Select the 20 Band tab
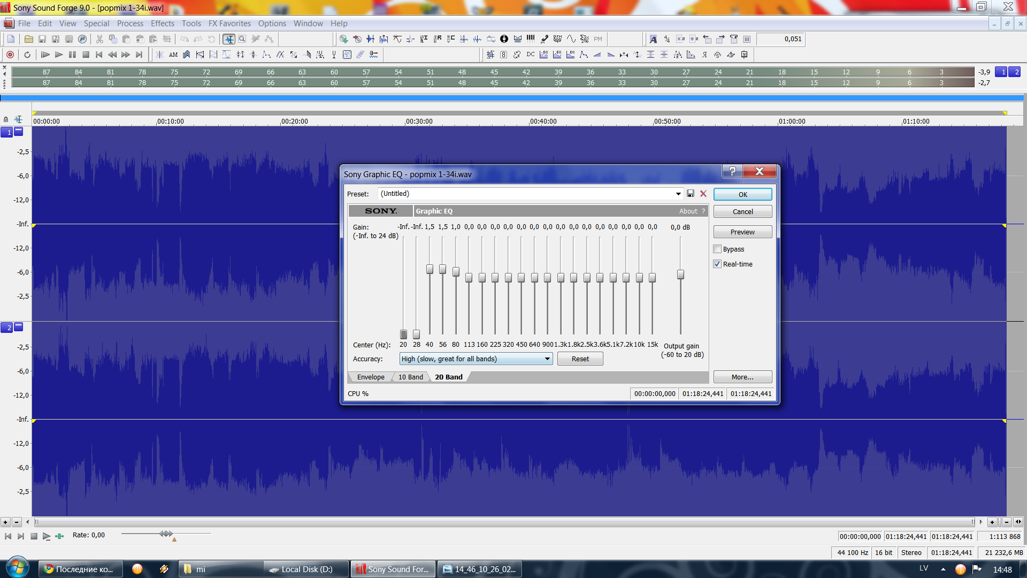This screenshot has width=1027, height=578. coord(448,377)
